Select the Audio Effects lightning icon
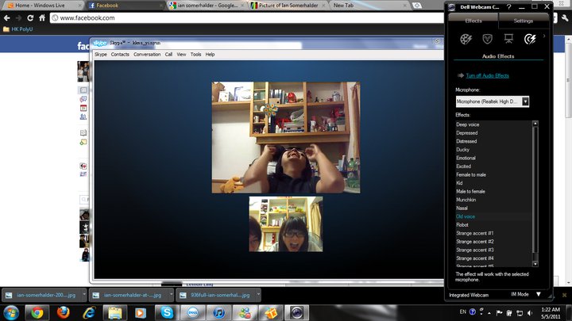 pos(530,39)
